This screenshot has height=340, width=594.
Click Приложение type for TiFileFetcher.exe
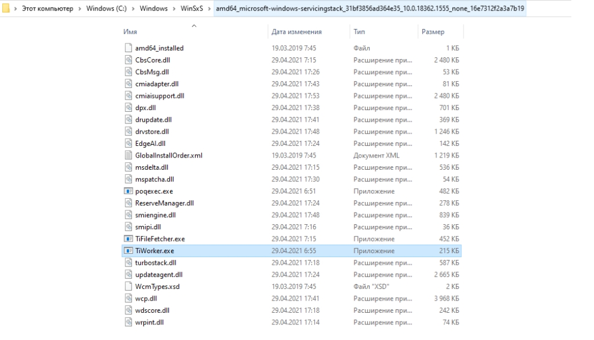pyautogui.click(x=374, y=239)
